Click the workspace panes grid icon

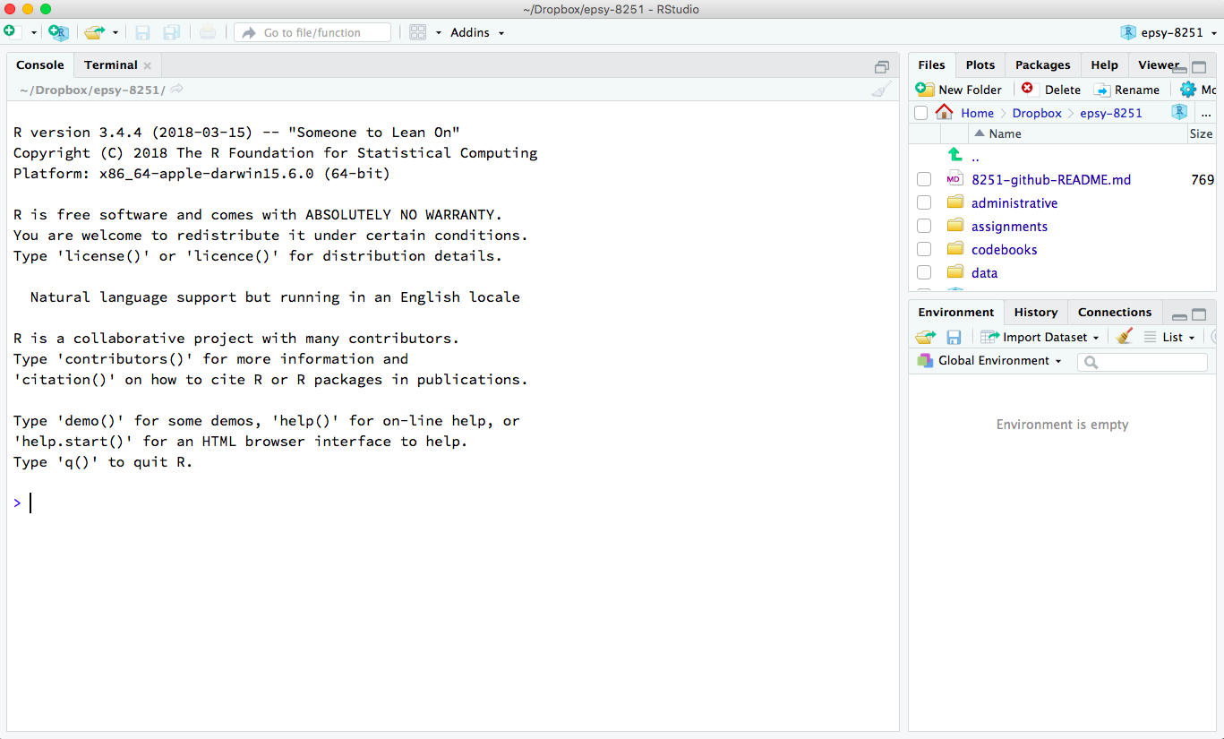417,32
